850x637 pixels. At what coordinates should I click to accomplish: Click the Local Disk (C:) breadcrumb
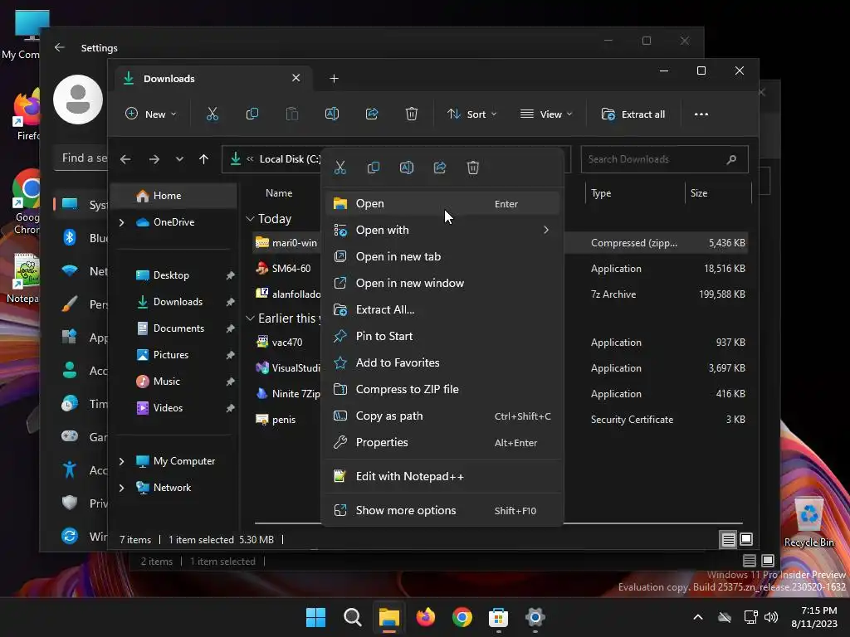pos(290,159)
